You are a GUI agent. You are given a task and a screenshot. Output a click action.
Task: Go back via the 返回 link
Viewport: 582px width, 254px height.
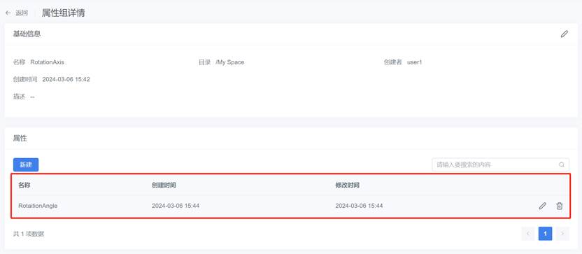click(22, 13)
